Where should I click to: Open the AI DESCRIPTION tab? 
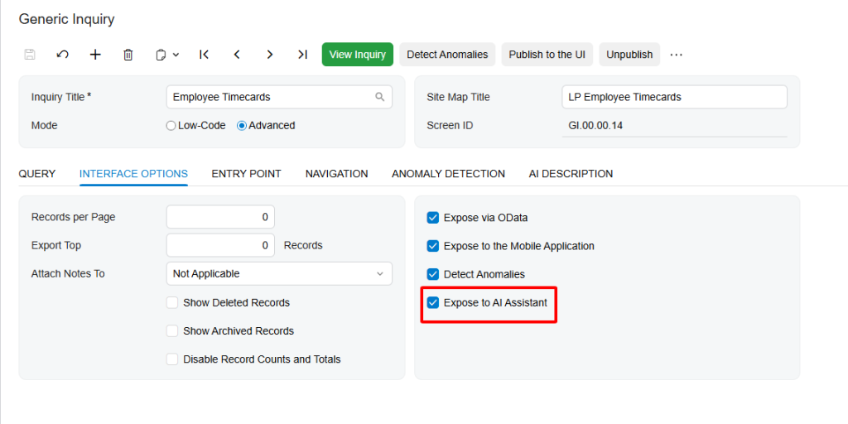click(571, 174)
